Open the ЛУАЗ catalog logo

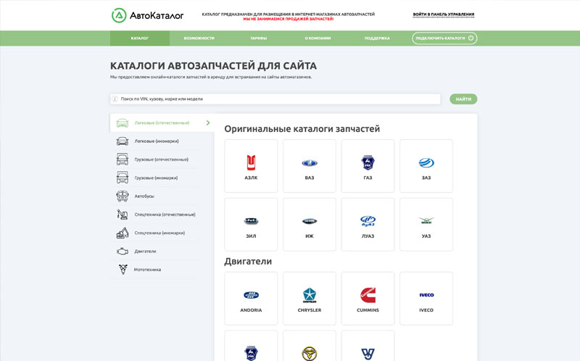[368, 221]
